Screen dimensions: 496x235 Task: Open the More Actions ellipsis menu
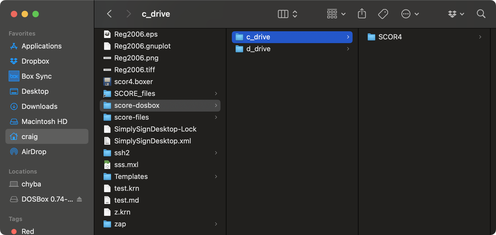410,14
